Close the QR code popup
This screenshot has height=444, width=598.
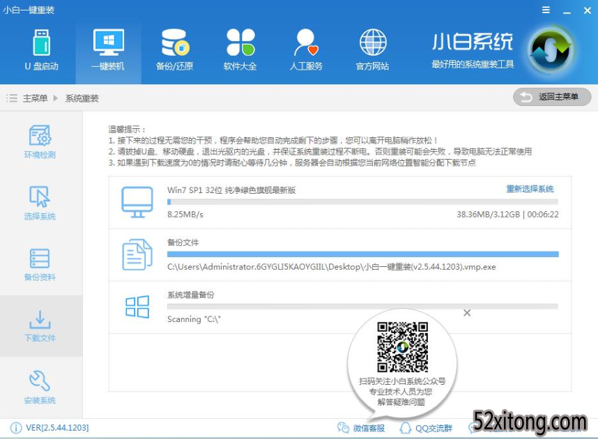click(x=467, y=313)
